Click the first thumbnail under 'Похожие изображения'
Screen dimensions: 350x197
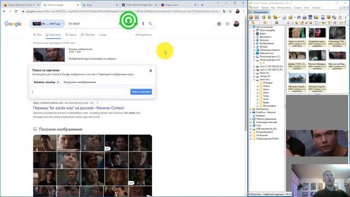[45, 143]
